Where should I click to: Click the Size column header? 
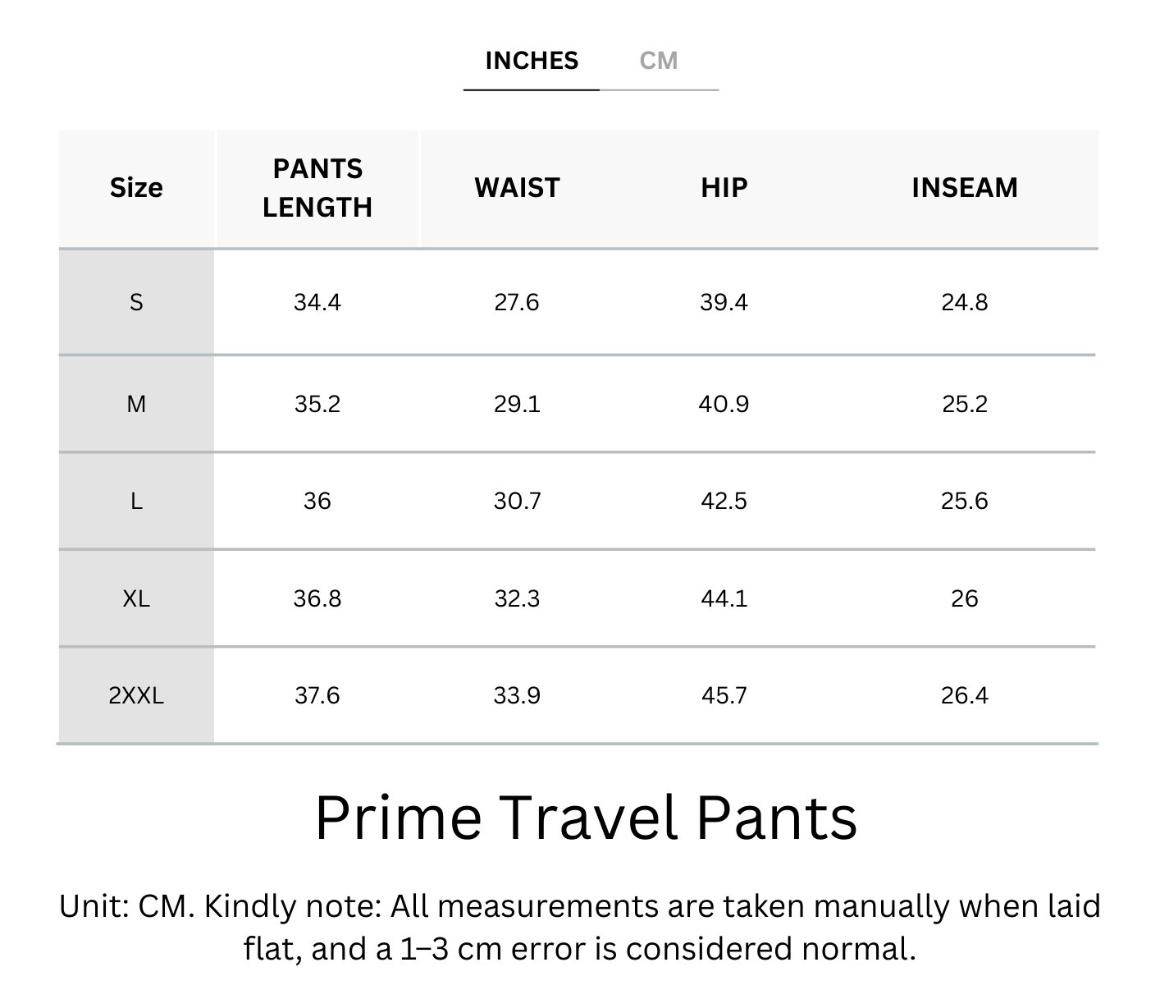point(136,188)
